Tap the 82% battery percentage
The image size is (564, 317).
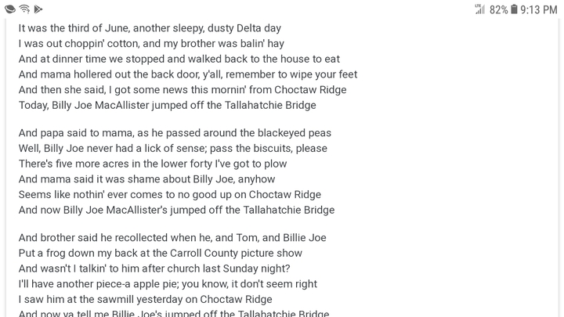coord(498,9)
